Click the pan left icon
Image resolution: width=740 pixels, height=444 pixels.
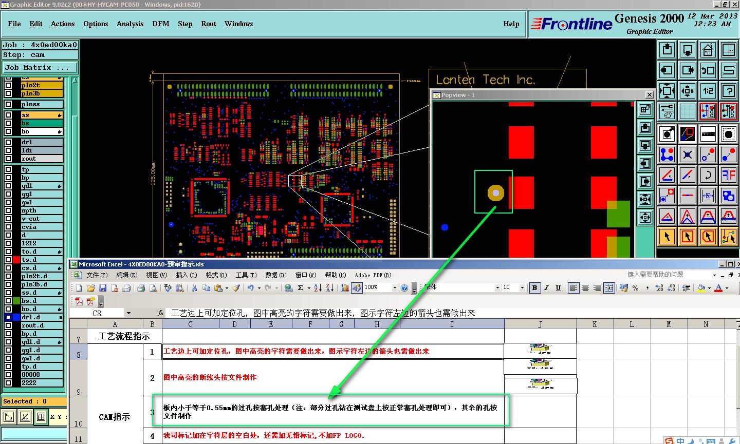pos(667,70)
